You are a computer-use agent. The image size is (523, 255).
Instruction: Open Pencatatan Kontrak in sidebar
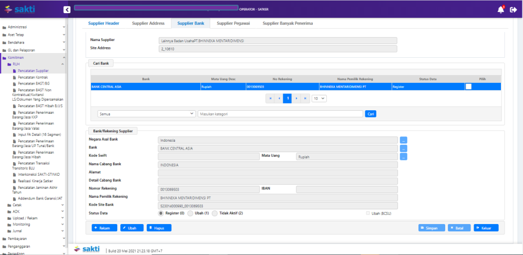pos(33,77)
